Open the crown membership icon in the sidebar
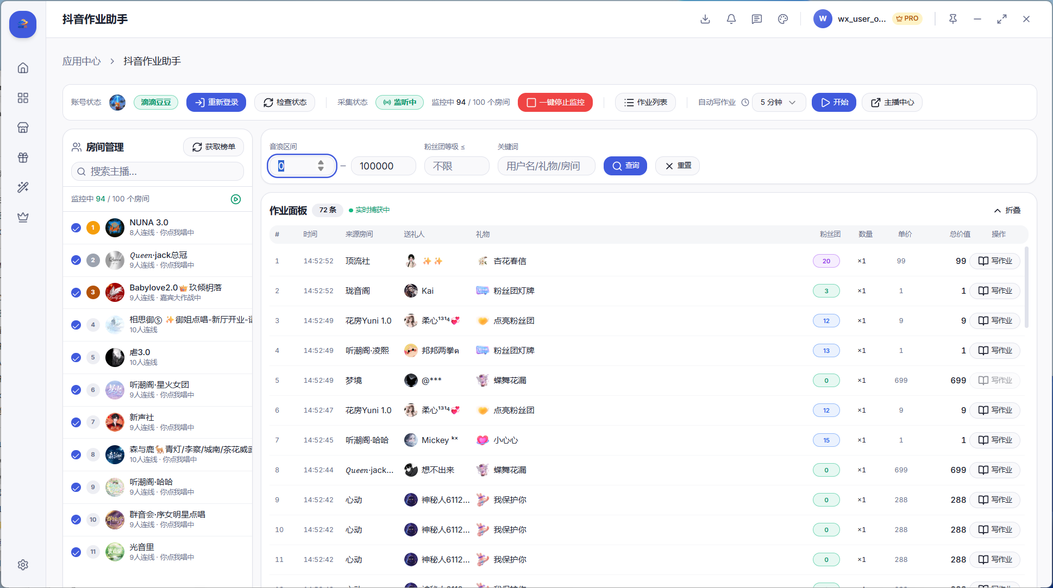Viewport: 1053px width, 588px height. [x=23, y=217]
